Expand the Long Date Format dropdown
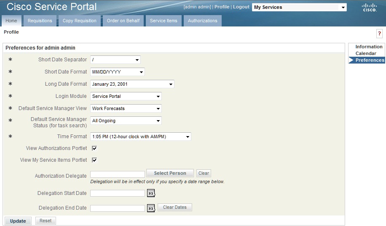The image size is (386, 226). coord(132,84)
